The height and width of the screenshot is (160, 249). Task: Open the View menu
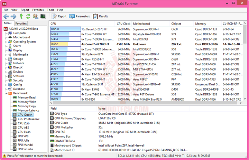point(14,10)
